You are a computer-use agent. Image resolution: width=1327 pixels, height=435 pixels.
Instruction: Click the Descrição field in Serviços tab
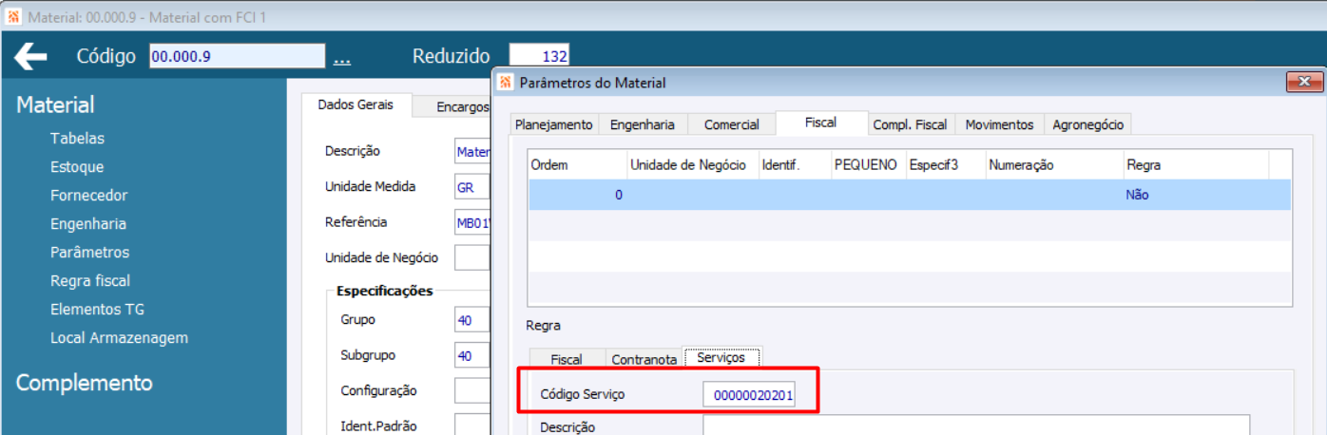[x=976, y=425]
